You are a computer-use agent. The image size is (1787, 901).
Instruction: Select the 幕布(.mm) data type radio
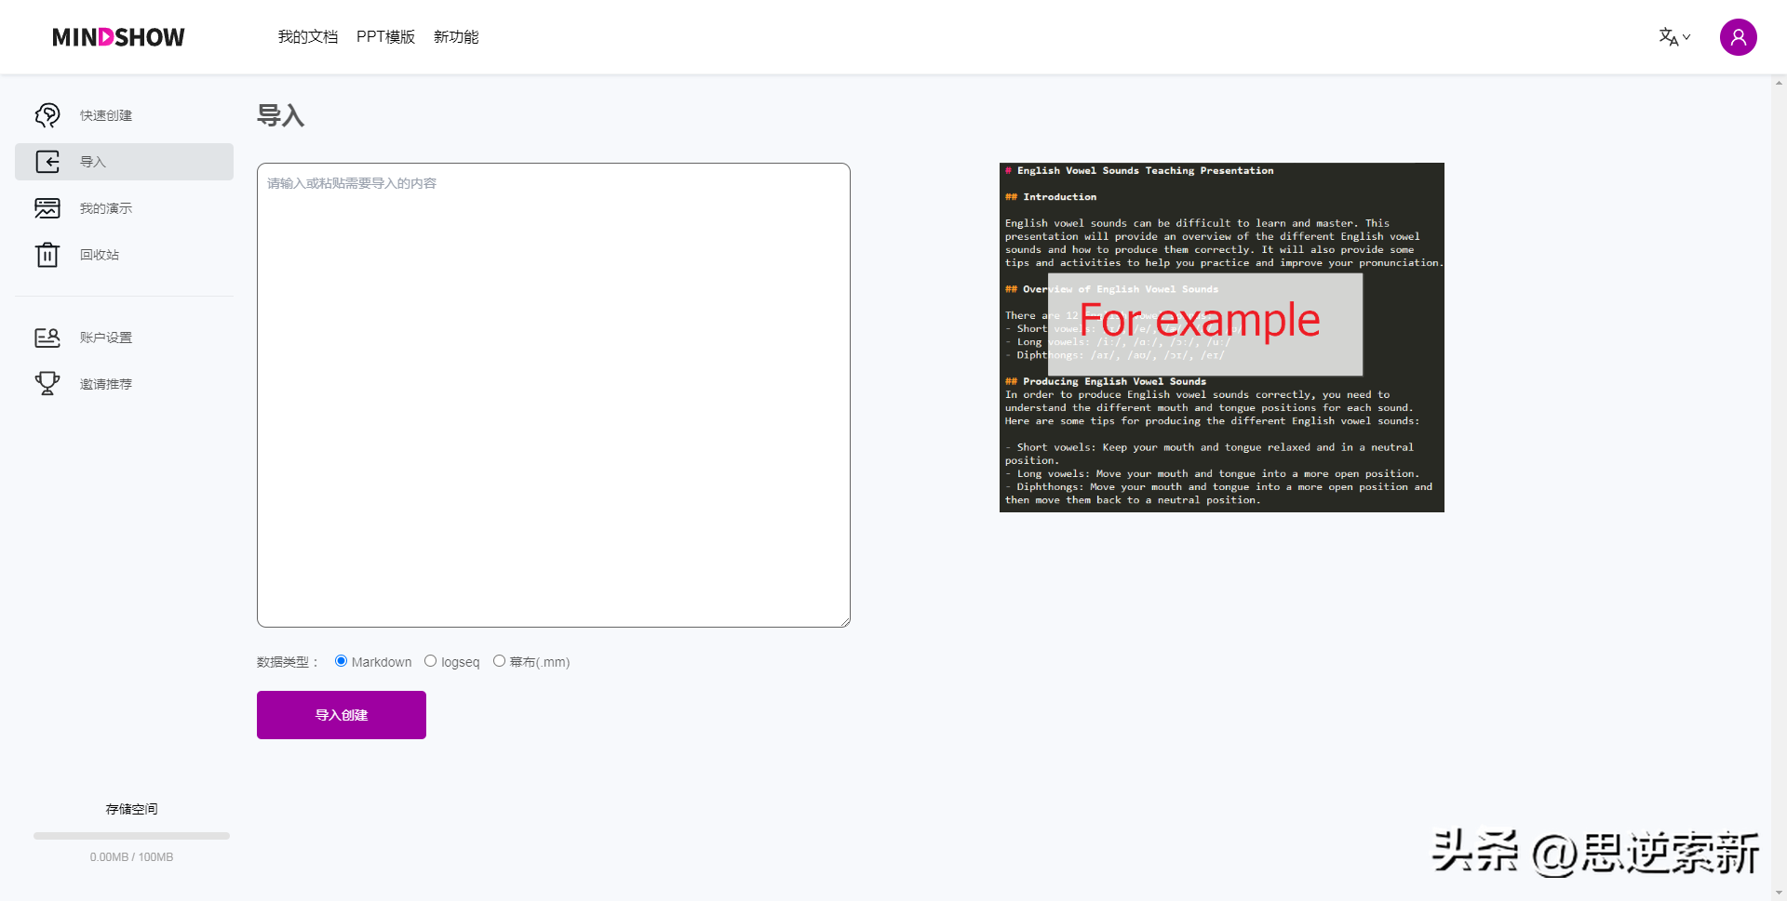499,661
